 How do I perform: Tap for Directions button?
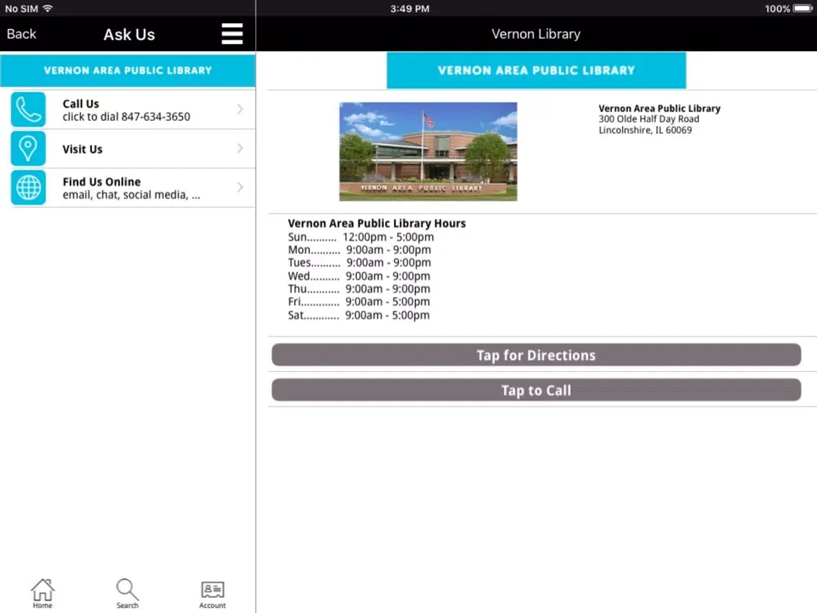[x=537, y=355]
